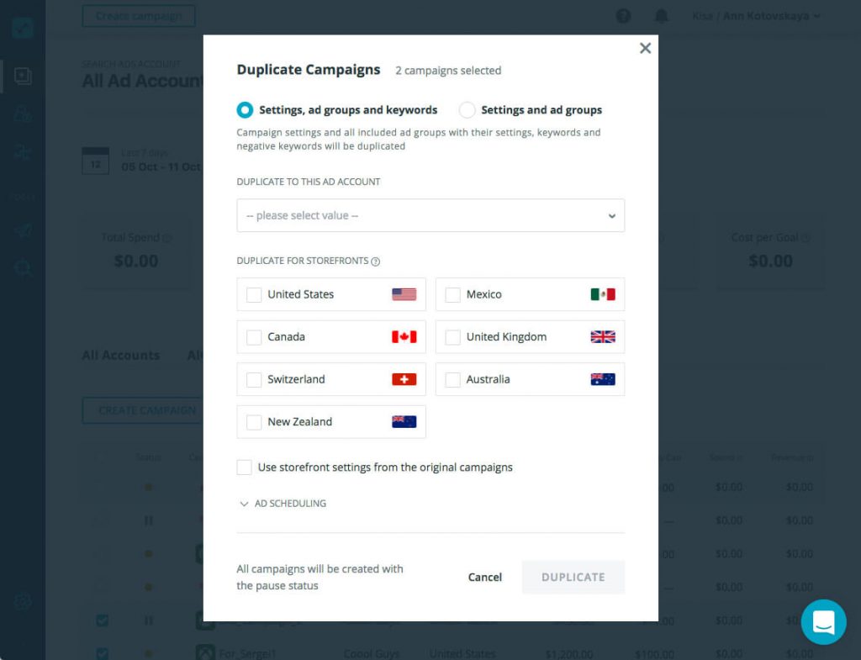Select Settings, ad groups and keywords option
Image resolution: width=861 pixels, height=660 pixels.
tap(245, 110)
